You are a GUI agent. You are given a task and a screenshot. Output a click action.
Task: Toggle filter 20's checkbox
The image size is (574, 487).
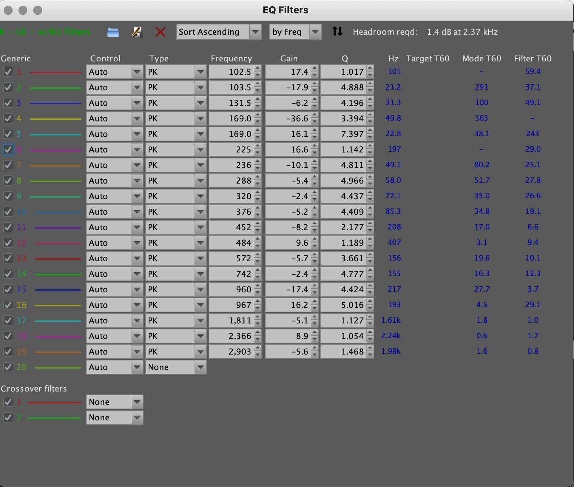point(8,367)
